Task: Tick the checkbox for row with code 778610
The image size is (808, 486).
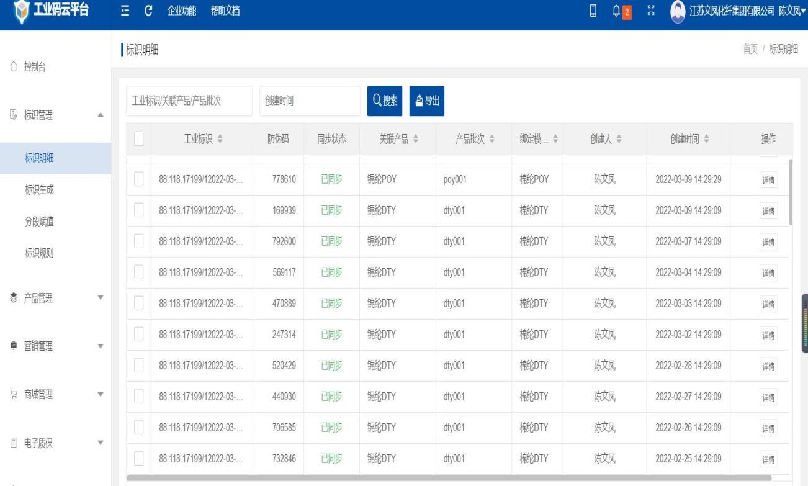Action: [x=139, y=179]
